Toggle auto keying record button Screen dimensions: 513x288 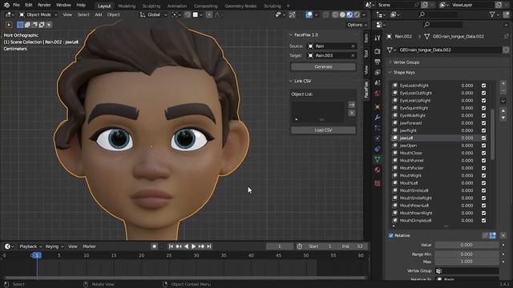pyautogui.click(x=155, y=246)
